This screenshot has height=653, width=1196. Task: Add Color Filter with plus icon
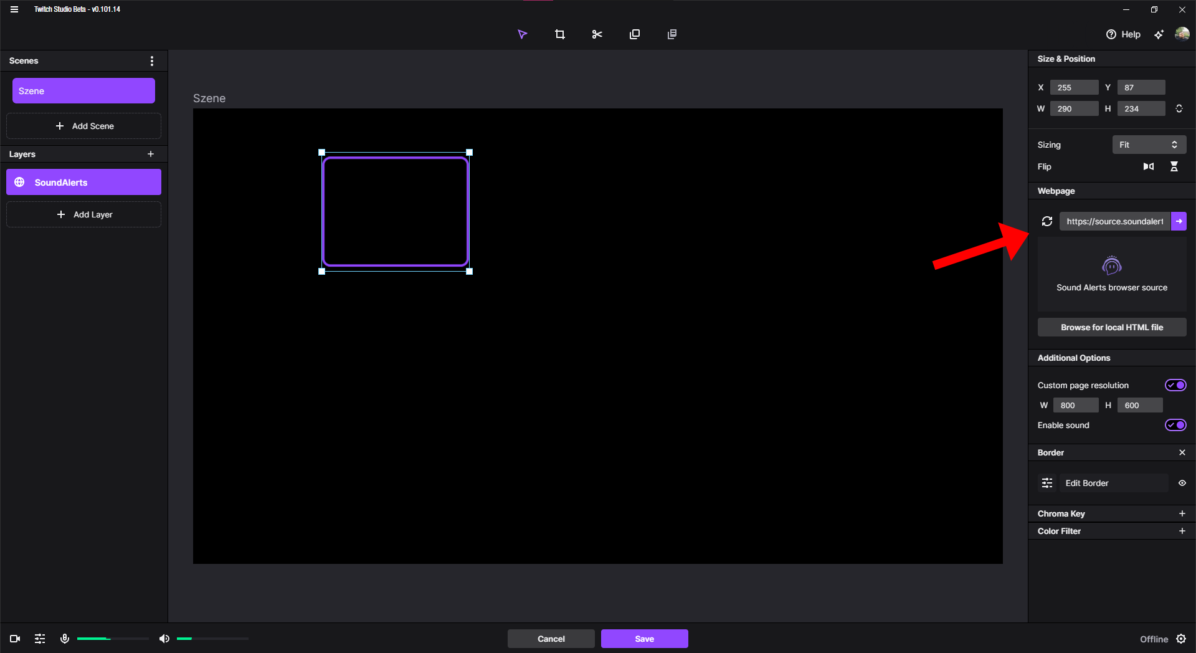(x=1182, y=531)
